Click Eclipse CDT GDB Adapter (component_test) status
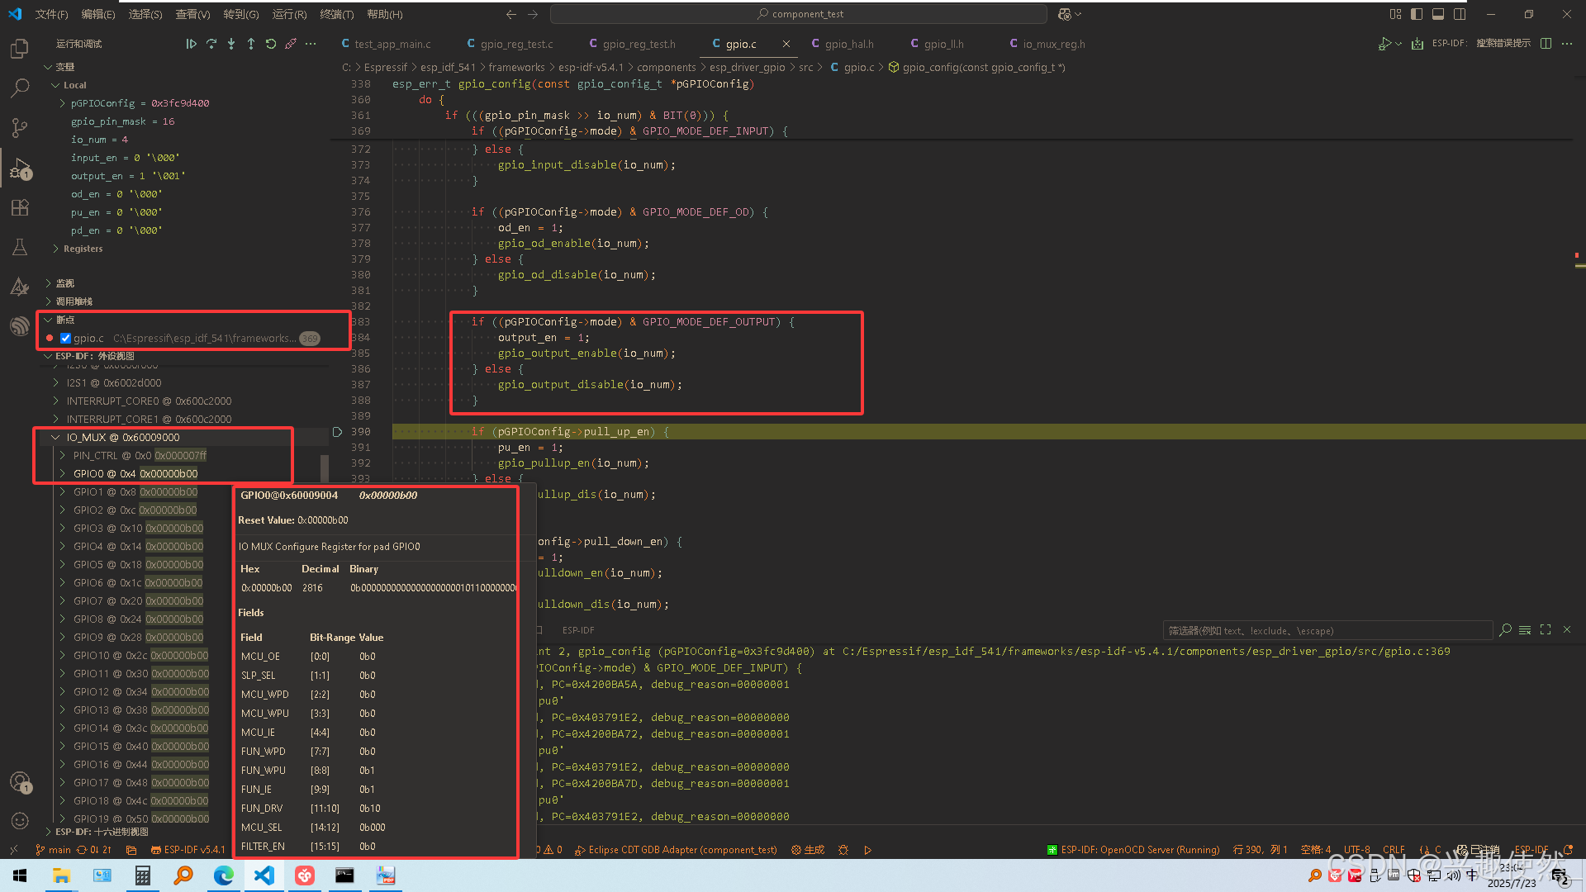Viewport: 1586px width, 892px height. tap(676, 850)
